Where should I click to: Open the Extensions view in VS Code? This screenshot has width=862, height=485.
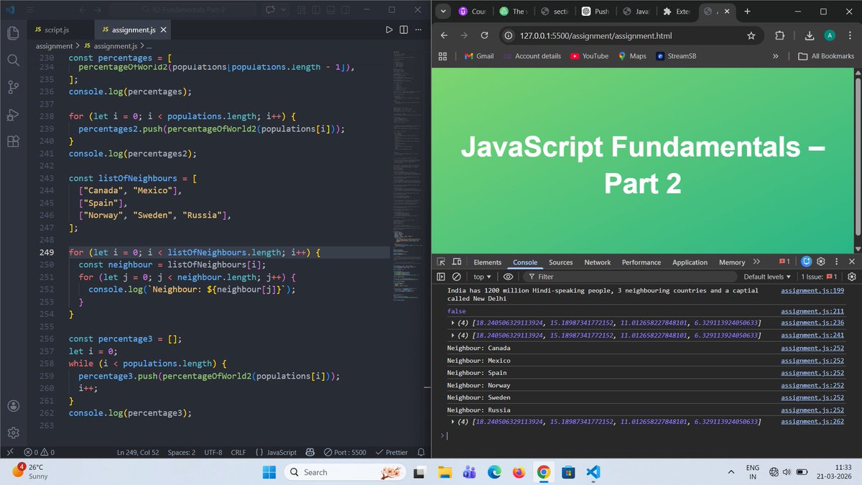coord(13,142)
